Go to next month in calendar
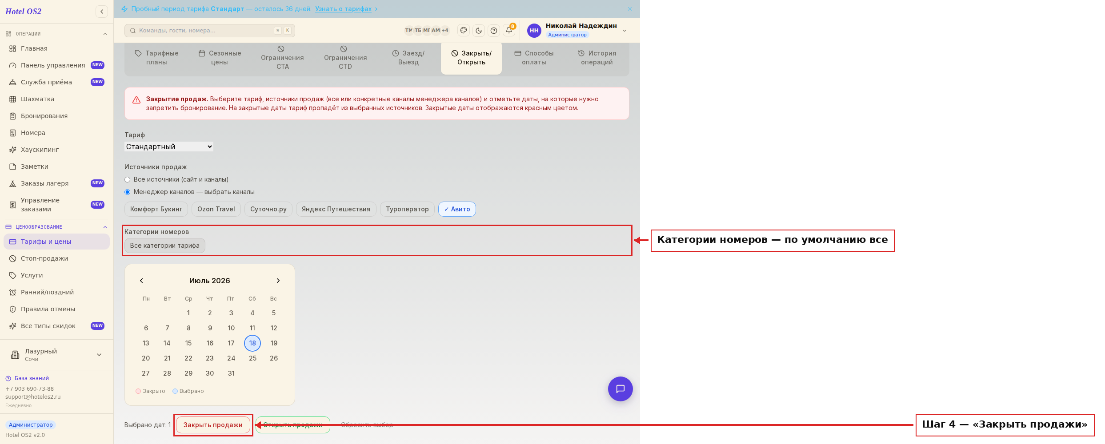 pos(278,281)
